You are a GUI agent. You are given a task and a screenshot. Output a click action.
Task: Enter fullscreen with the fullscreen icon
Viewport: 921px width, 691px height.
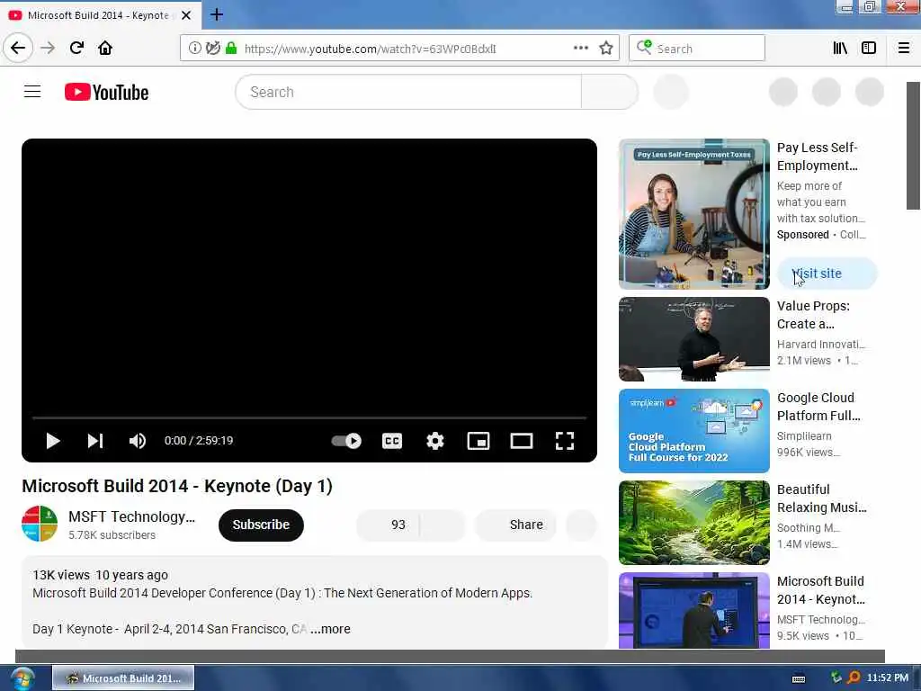(565, 441)
